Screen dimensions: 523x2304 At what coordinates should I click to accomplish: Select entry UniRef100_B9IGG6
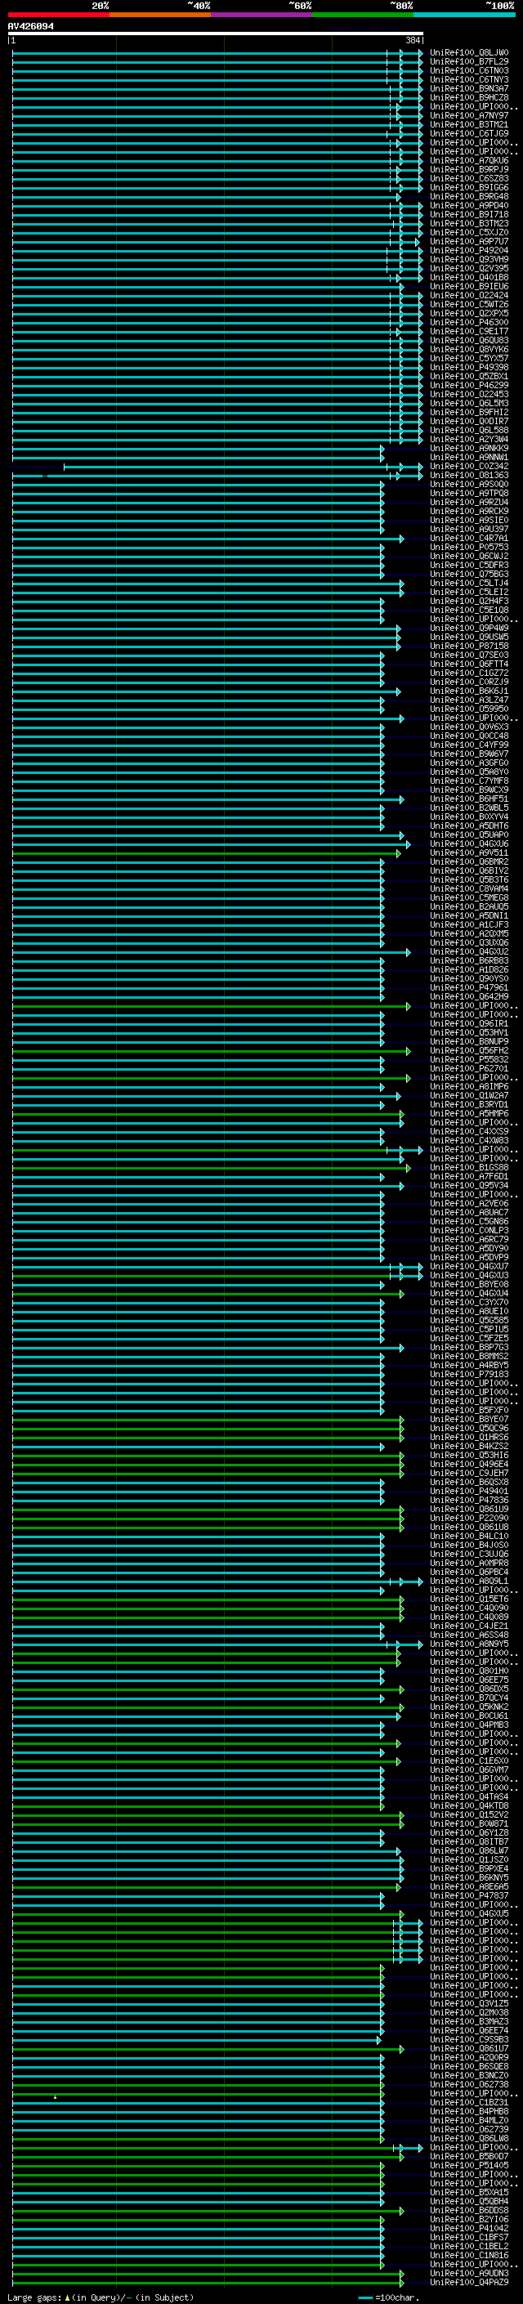pos(469,188)
